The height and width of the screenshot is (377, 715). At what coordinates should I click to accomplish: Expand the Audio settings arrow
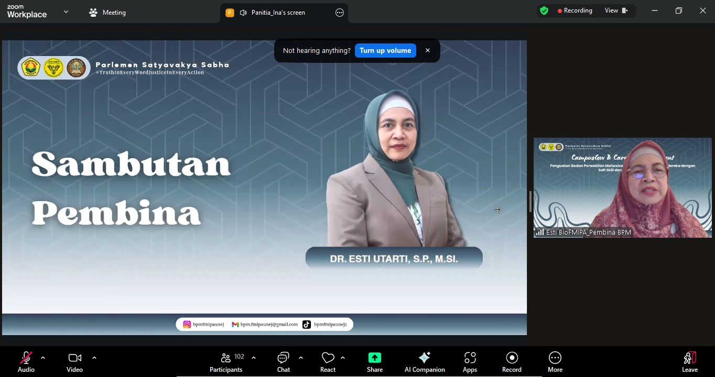tap(43, 358)
